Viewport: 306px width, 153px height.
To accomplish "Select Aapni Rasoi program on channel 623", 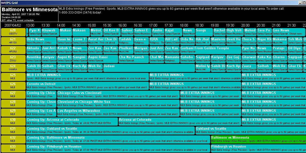I will [x=103, y=59].
